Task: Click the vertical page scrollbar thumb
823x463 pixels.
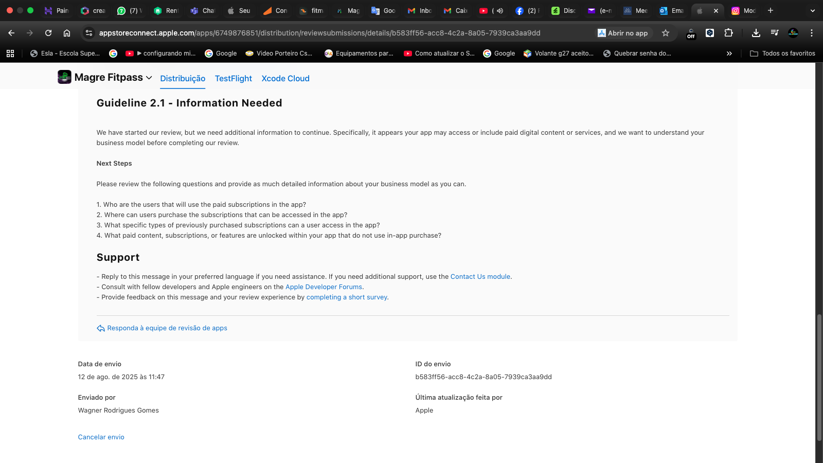Action: point(819,377)
